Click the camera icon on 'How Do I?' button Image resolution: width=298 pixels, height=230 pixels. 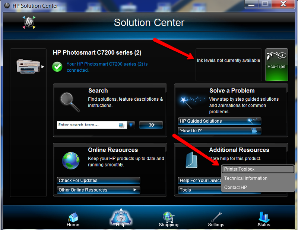click(254, 130)
